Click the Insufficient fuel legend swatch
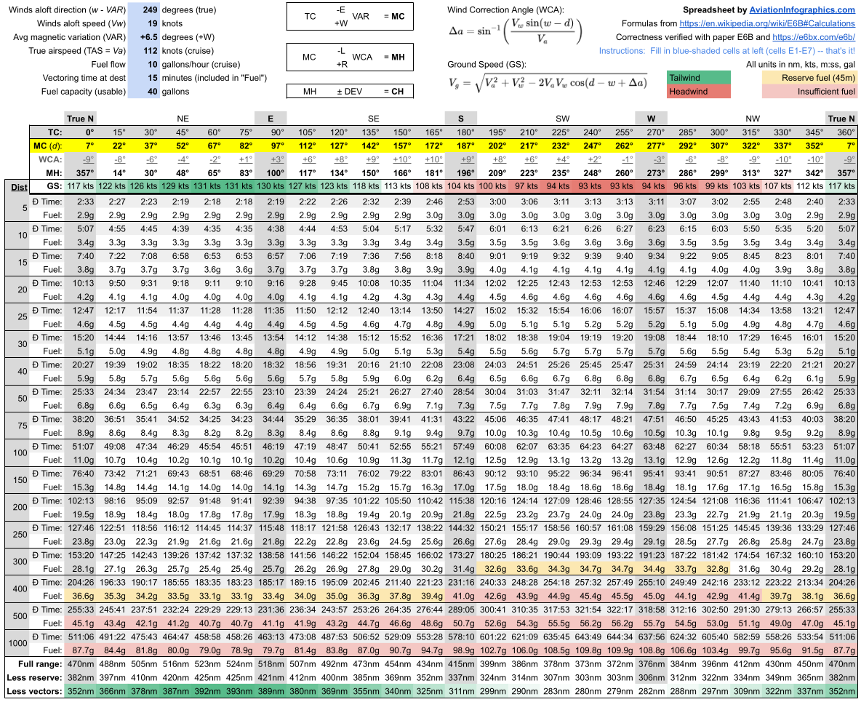 pyautogui.click(x=810, y=92)
